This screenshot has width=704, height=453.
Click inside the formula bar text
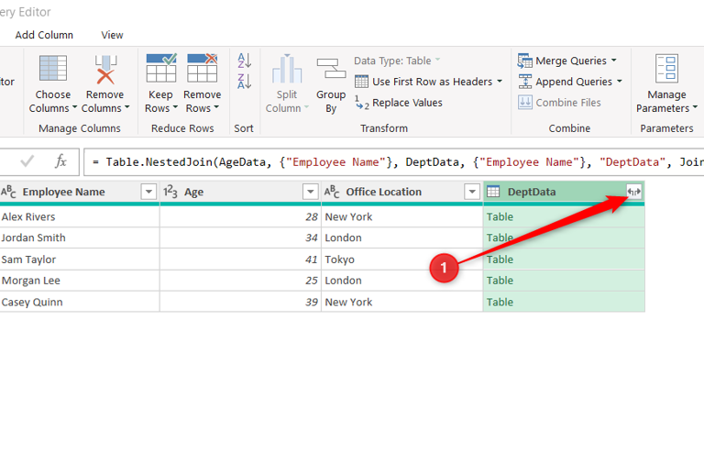pos(395,162)
